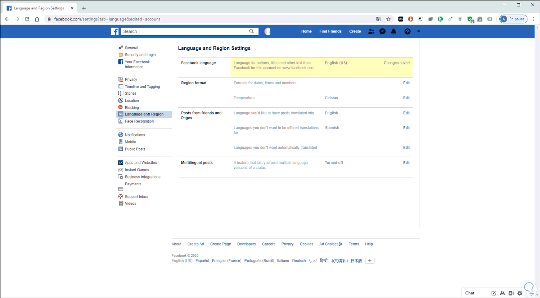540x298 pixels.
Task: Click Find Friends in top navigation
Action: (330, 31)
